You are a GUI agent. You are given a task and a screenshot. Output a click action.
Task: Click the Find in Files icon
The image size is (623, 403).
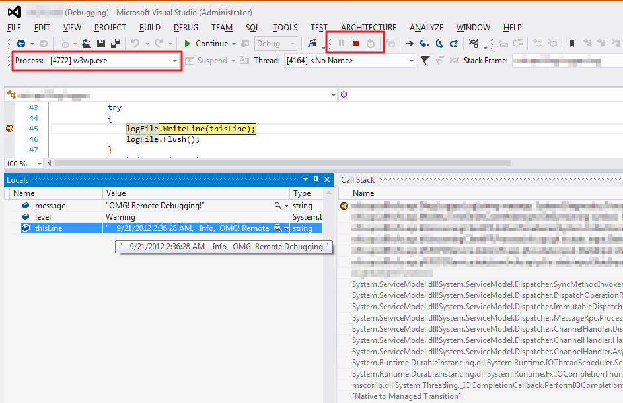(312, 44)
